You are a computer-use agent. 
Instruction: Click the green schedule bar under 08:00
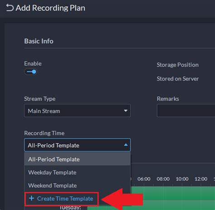pos(163,193)
